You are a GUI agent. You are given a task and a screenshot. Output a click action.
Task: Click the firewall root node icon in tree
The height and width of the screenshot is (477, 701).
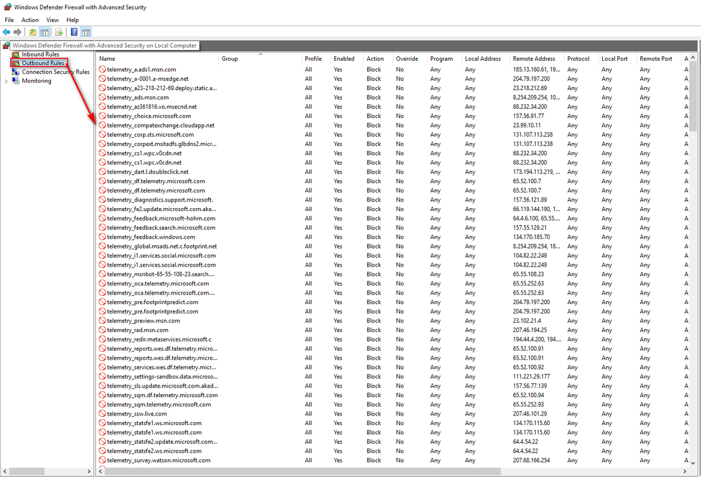point(6,45)
